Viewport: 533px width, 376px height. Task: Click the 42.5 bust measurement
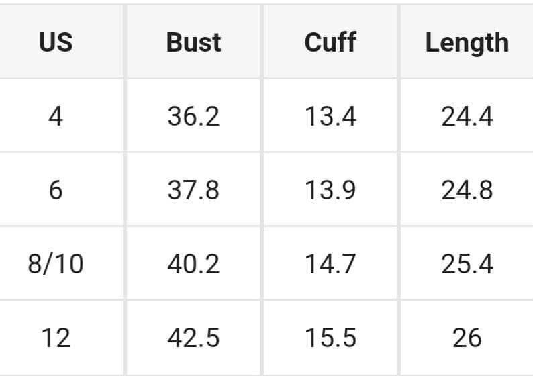pos(193,337)
